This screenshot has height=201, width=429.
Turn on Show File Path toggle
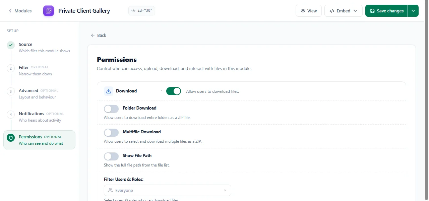tap(111, 156)
